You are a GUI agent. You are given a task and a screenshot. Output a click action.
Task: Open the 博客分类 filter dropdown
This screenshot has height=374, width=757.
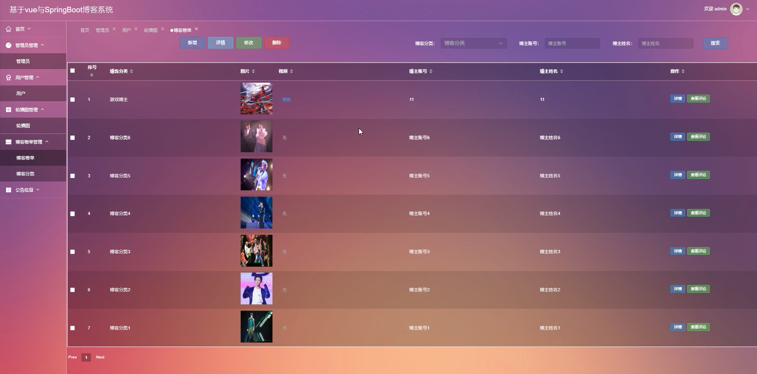coord(473,43)
